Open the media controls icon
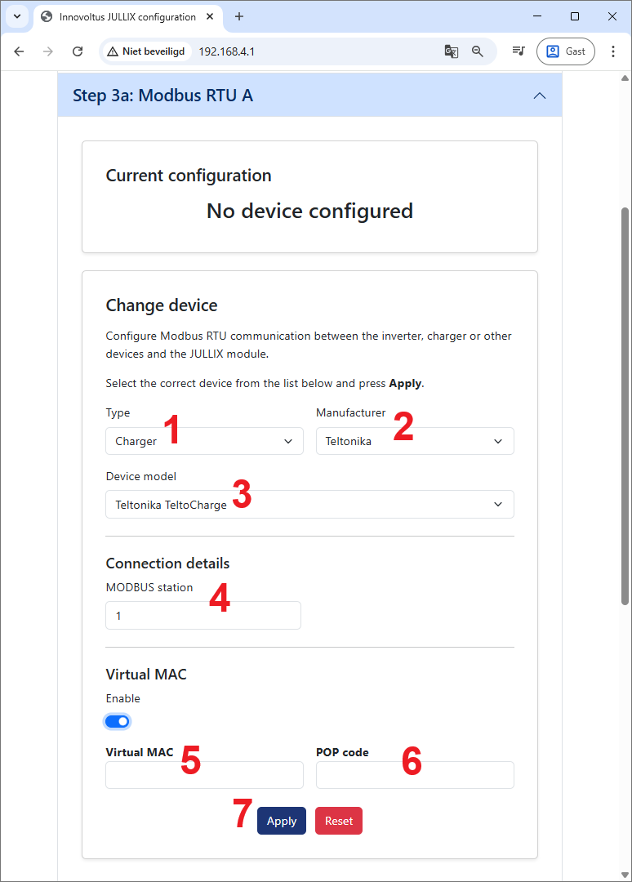 tap(518, 51)
